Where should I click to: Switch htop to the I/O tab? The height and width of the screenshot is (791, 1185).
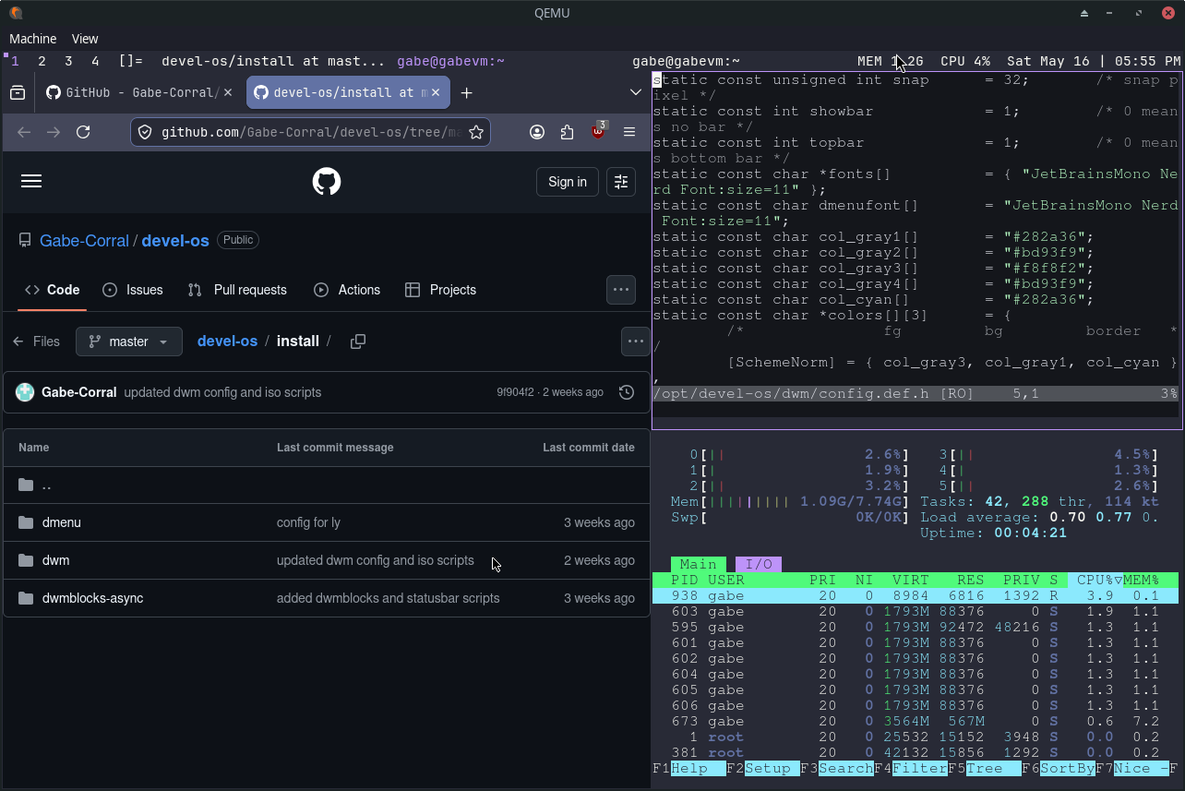click(759, 564)
